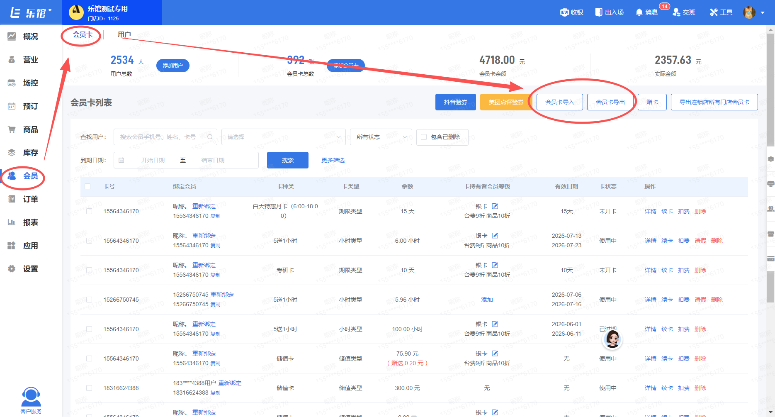The width and height of the screenshot is (775, 417).
Task: Click the storefront icon on right edge panel
Action: pos(771,234)
